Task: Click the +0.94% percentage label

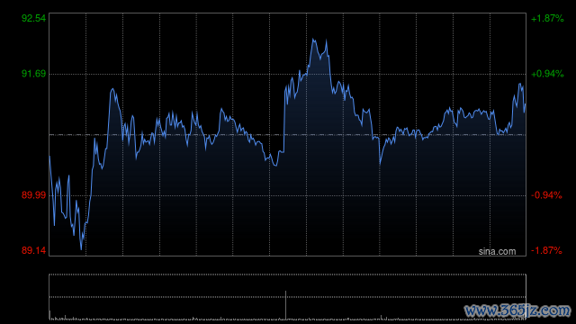Action: [x=547, y=74]
